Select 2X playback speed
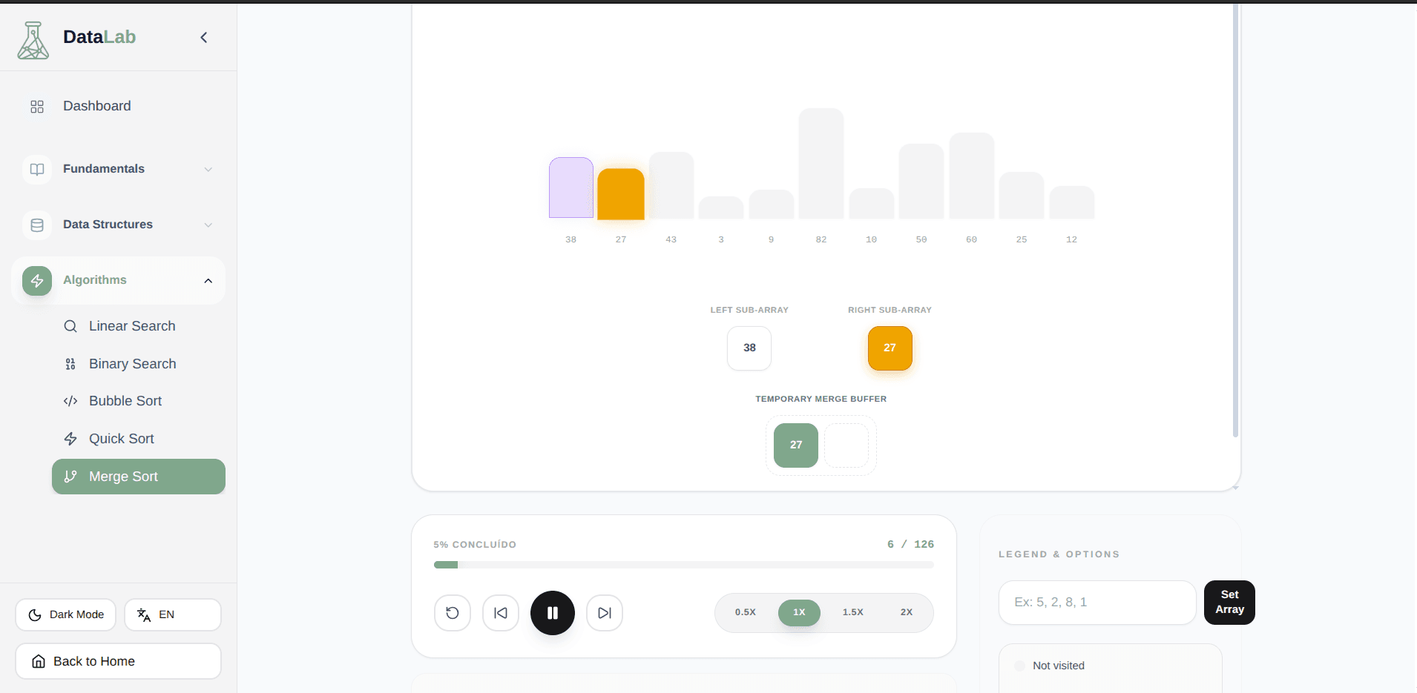1417x693 pixels. pos(906,613)
